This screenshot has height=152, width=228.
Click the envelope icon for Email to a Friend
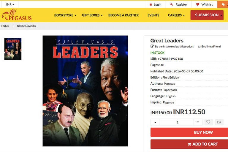[x=199, y=47]
